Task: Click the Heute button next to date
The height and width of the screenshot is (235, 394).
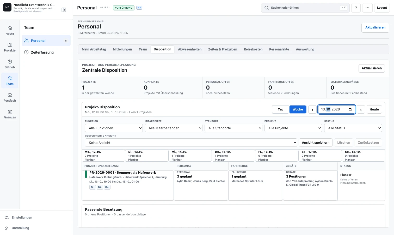Action: pyautogui.click(x=374, y=109)
